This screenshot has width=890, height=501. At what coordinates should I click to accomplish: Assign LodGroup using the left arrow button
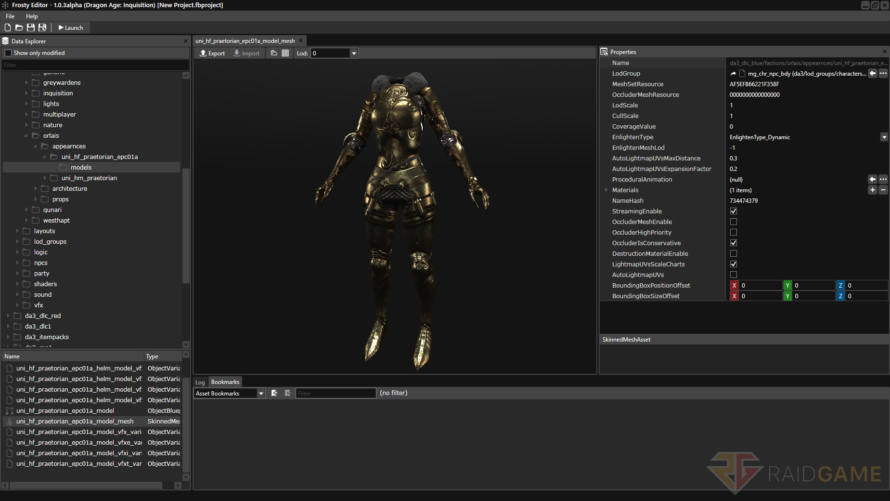click(873, 73)
